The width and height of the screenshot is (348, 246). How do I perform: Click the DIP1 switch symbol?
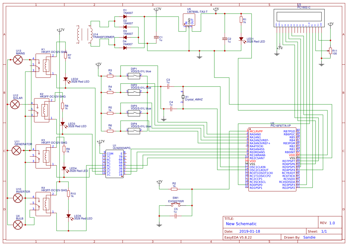point(134,76)
